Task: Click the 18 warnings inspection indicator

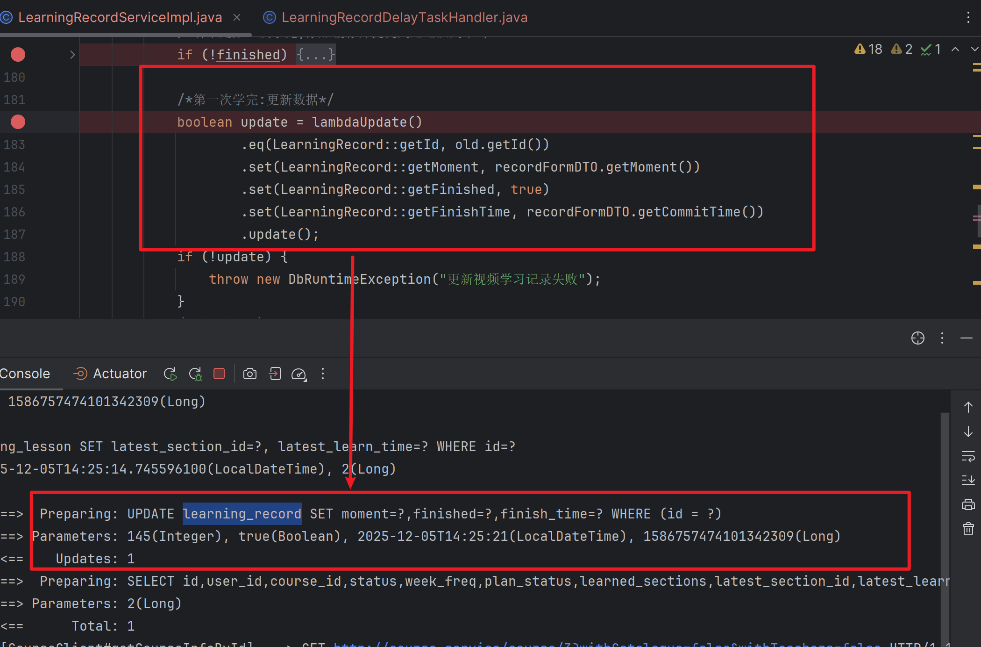Action: click(x=868, y=49)
